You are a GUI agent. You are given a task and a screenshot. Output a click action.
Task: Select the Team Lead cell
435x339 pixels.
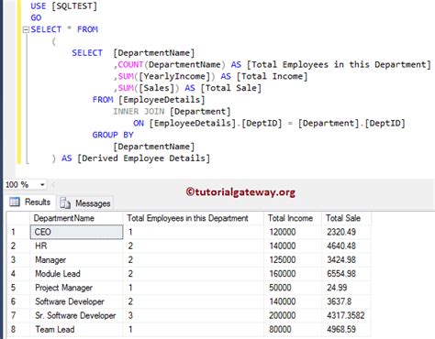coord(76,329)
